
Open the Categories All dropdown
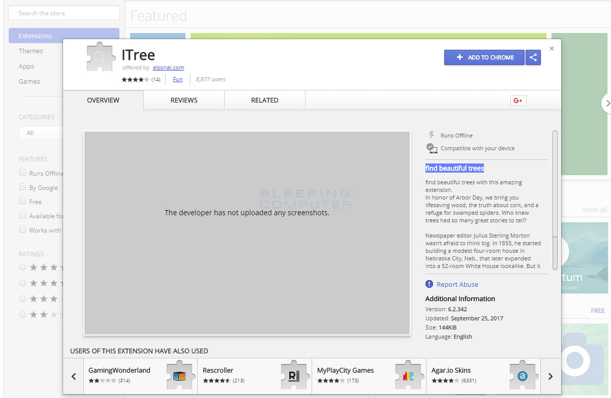[x=41, y=133]
